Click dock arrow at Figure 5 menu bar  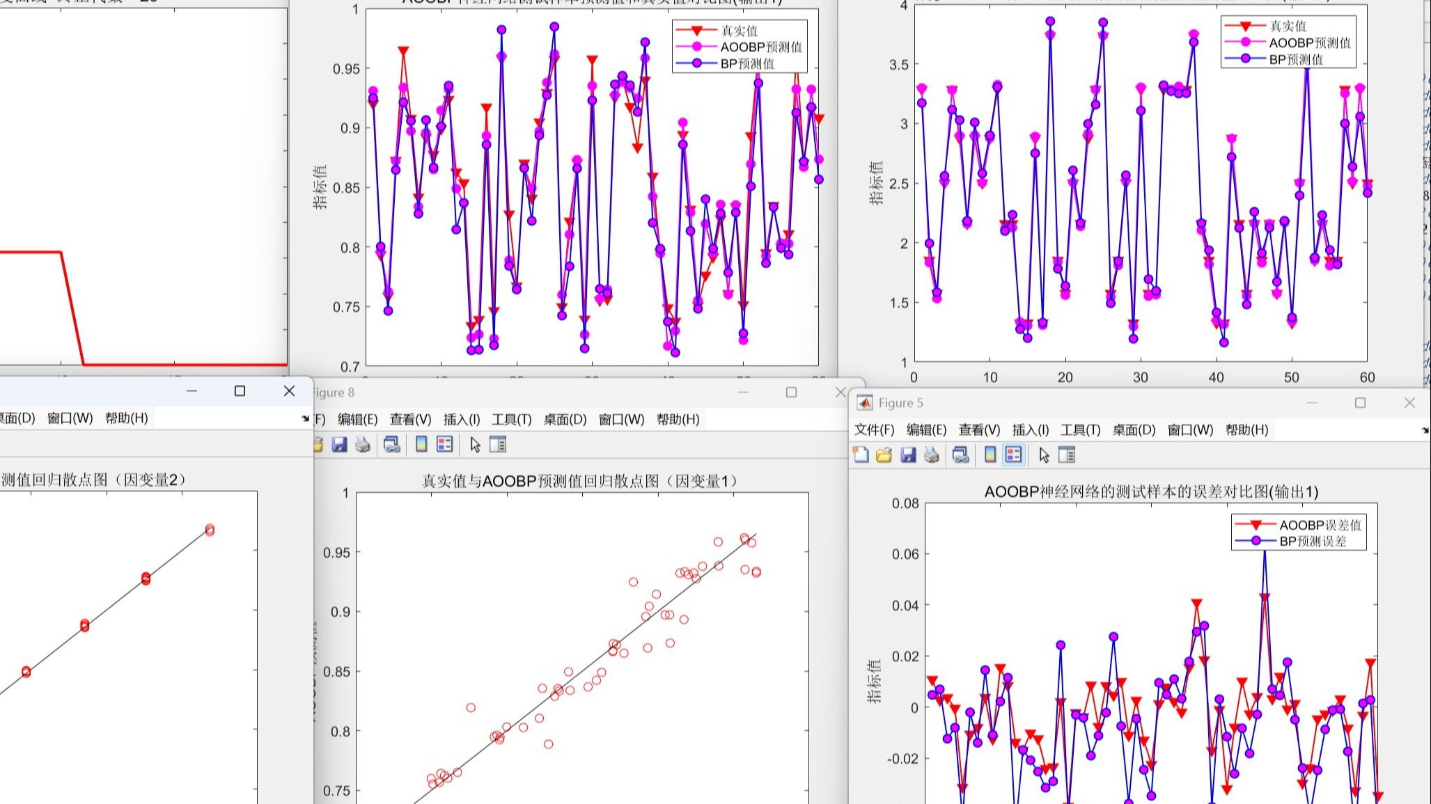pyautogui.click(x=1425, y=431)
